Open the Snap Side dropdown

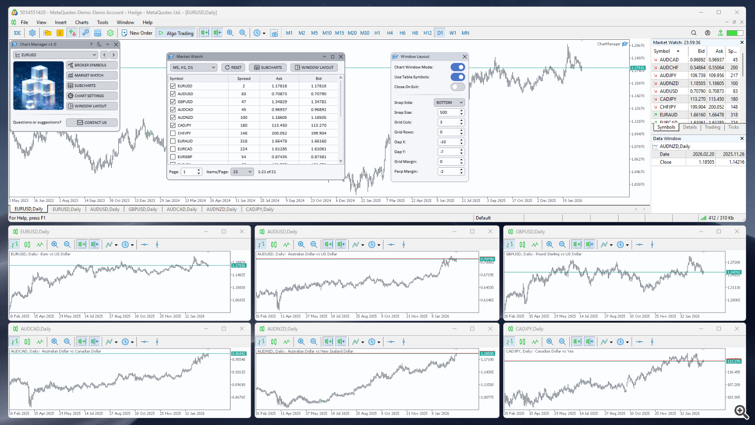coord(448,102)
